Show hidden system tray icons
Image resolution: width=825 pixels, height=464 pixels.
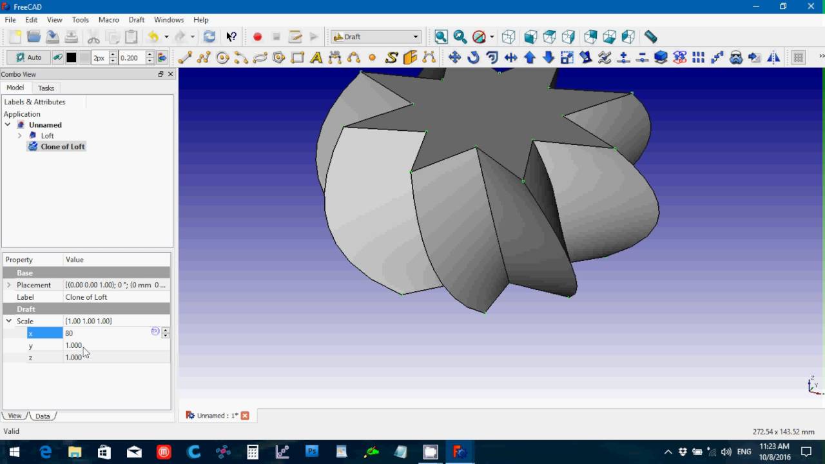point(668,452)
